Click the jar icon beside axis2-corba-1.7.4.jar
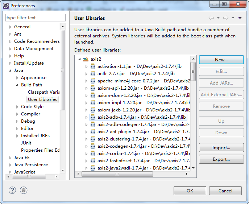Screen dimensions: 249x204 [93, 154]
